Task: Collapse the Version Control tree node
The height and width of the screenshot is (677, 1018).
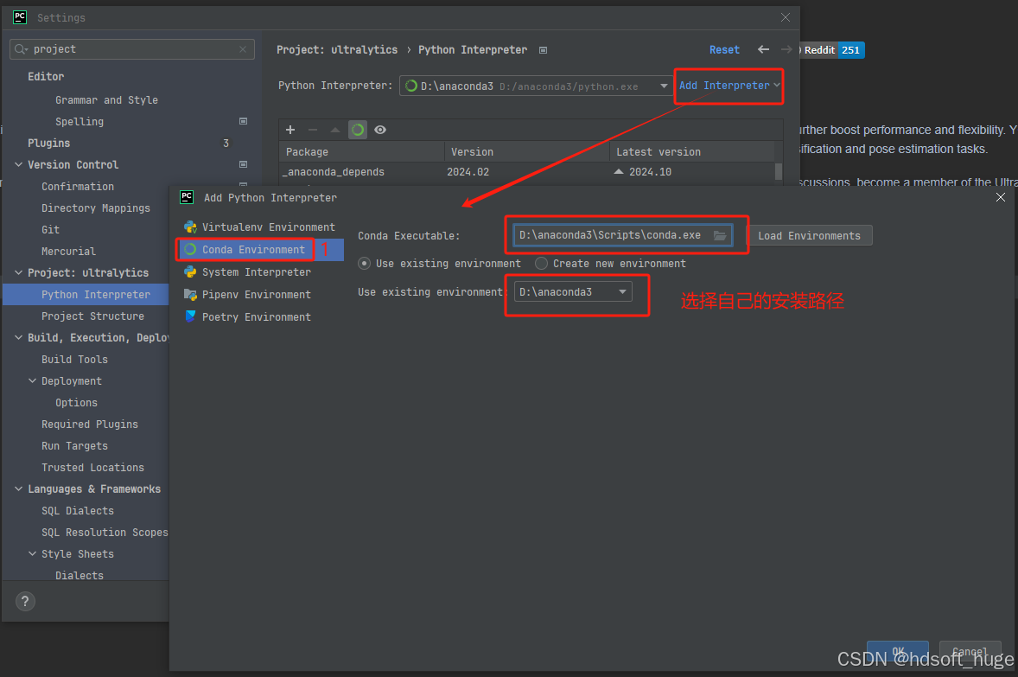Action: pyautogui.click(x=19, y=164)
